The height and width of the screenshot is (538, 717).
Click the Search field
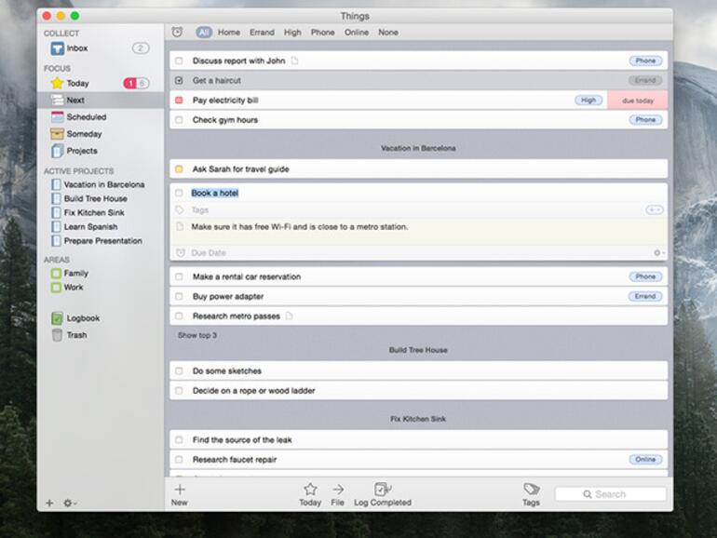tap(611, 494)
